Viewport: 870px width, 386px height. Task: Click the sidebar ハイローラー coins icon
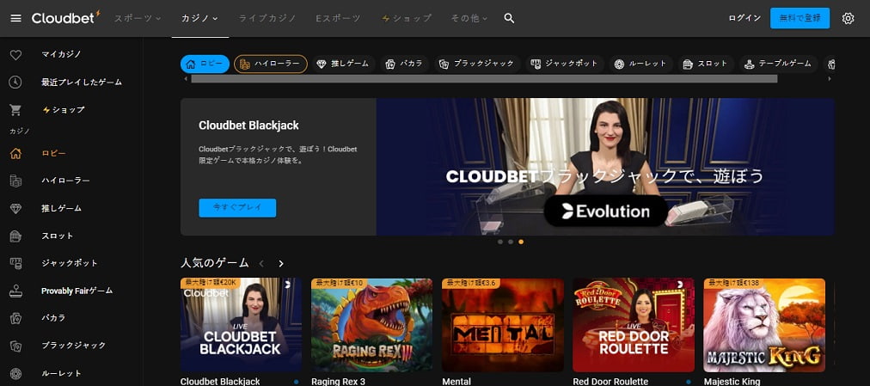15,181
